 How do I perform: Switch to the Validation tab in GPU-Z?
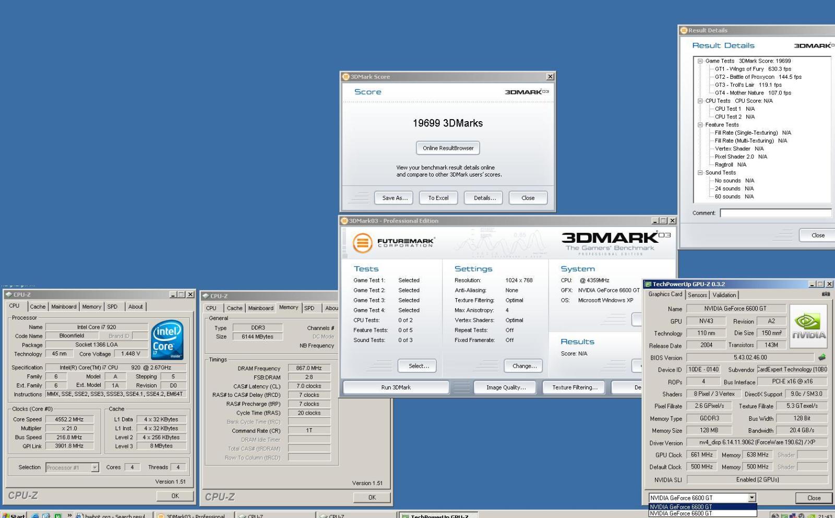724,295
